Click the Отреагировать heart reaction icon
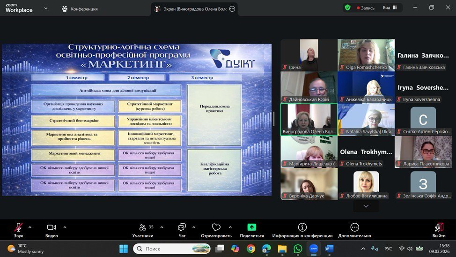Screen dimensions: 456x257 pyautogui.click(x=216, y=227)
